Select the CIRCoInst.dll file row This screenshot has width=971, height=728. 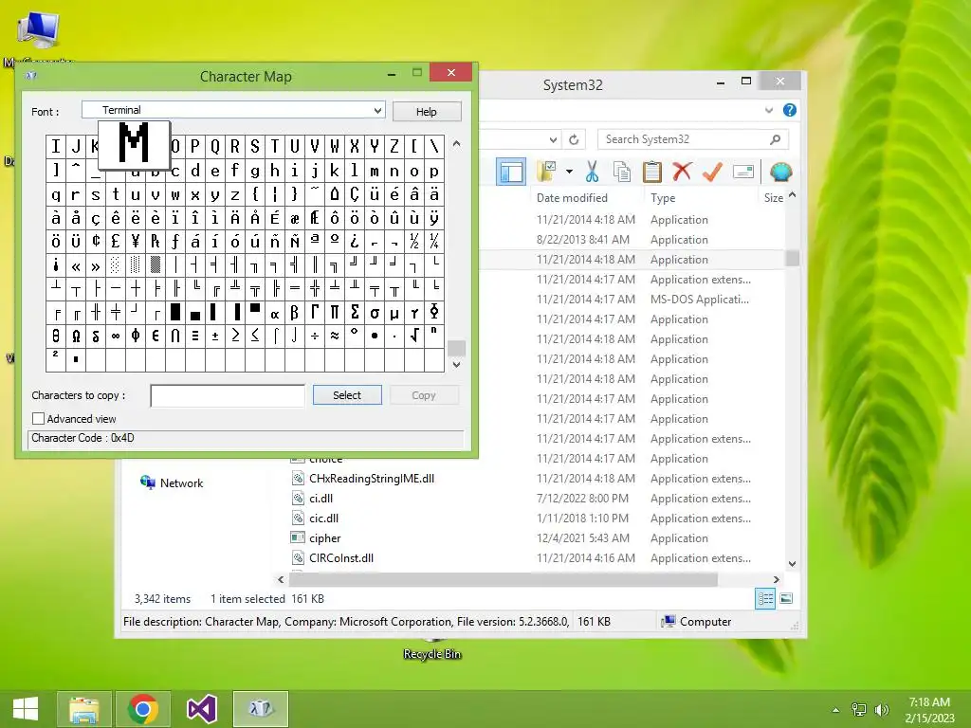[341, 557]
